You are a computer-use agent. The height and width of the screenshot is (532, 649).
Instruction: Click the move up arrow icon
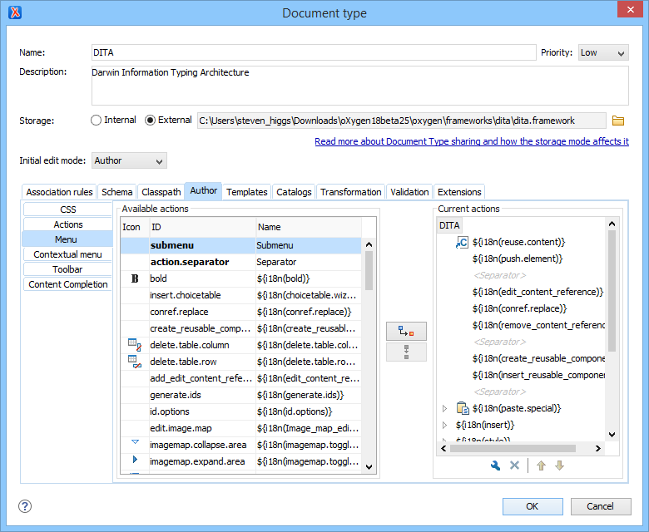(x=541, y=465)
